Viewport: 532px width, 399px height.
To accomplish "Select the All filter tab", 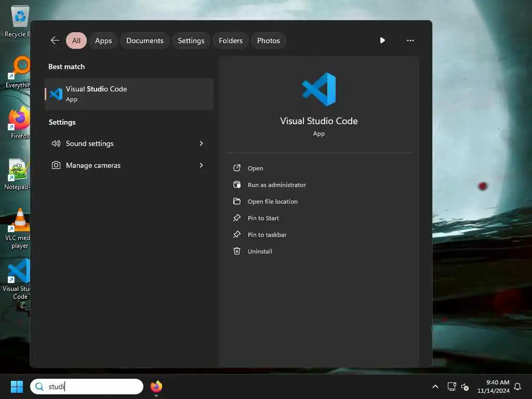I will 76,41.
